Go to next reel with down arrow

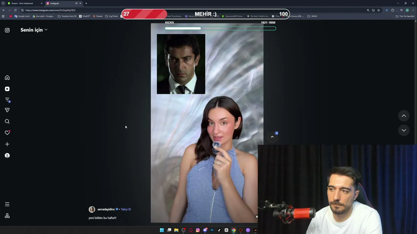[404, 130]
